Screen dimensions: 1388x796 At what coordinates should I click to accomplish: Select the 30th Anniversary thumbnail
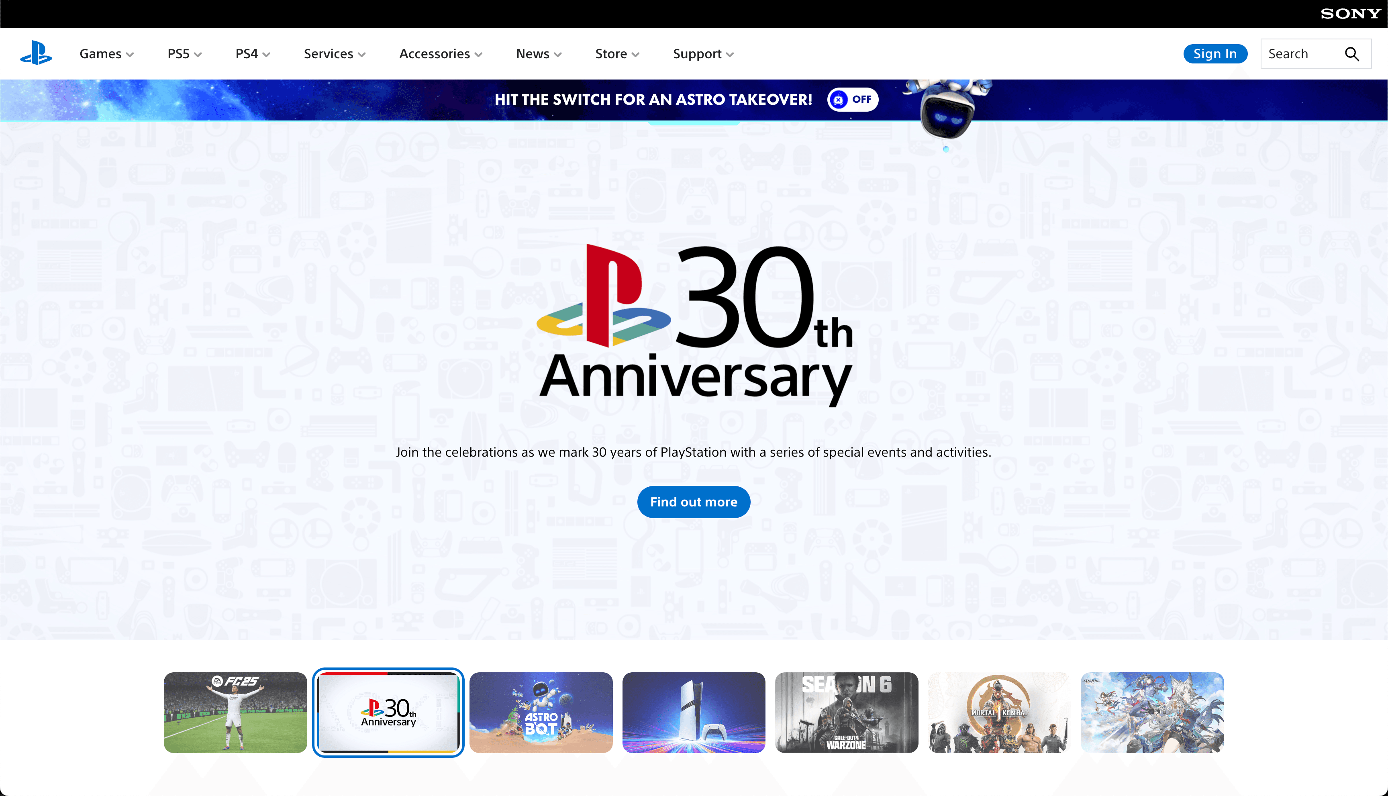coord(388,712)
